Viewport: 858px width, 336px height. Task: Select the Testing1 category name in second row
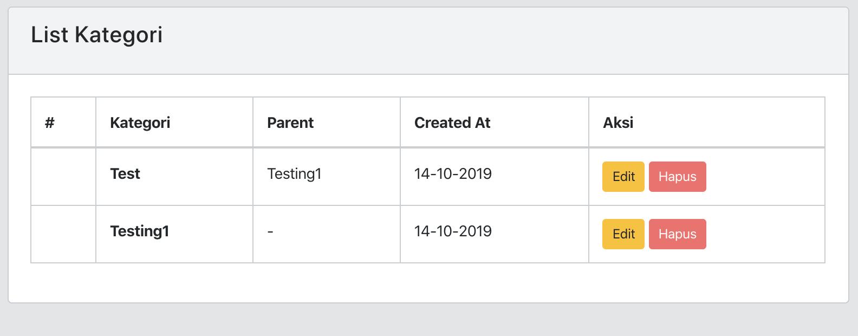click(x=140, y=231)
